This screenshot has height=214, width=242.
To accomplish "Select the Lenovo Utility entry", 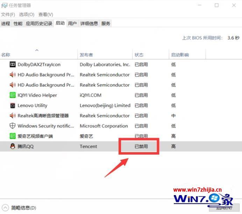I will pyautogui.click(x=33, y=106).
